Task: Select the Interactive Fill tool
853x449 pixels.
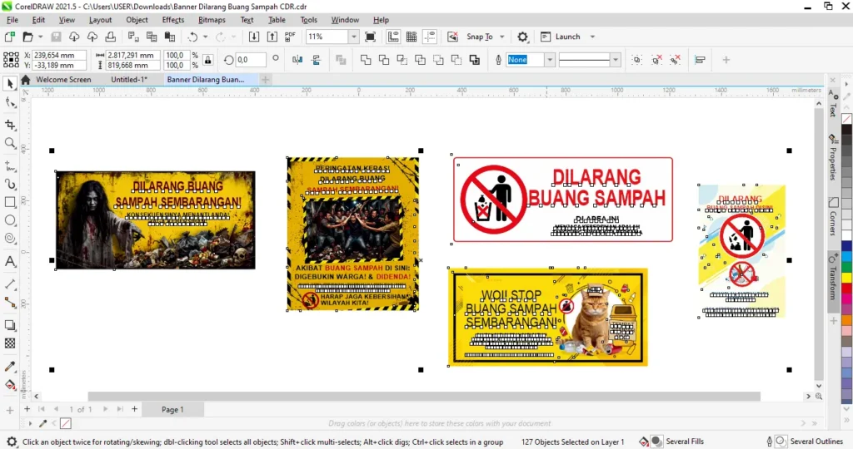Action: (10, 384)
